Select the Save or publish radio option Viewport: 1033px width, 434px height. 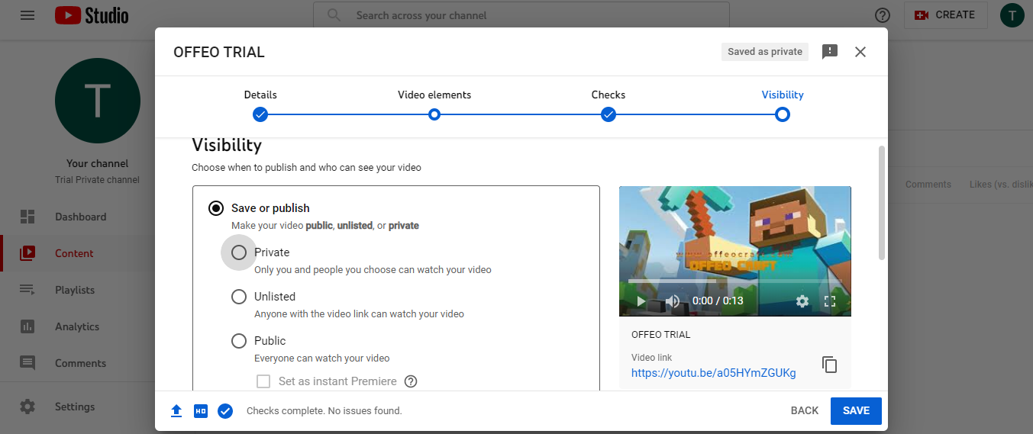[x=216, y=208]
